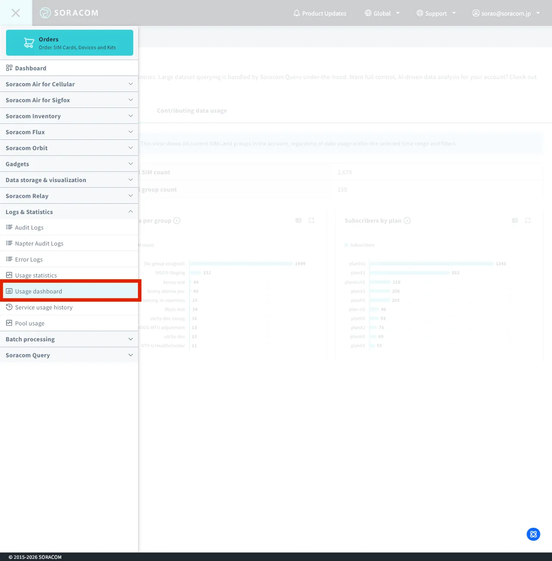Expand the Soracom Query section

click(69, 355)
